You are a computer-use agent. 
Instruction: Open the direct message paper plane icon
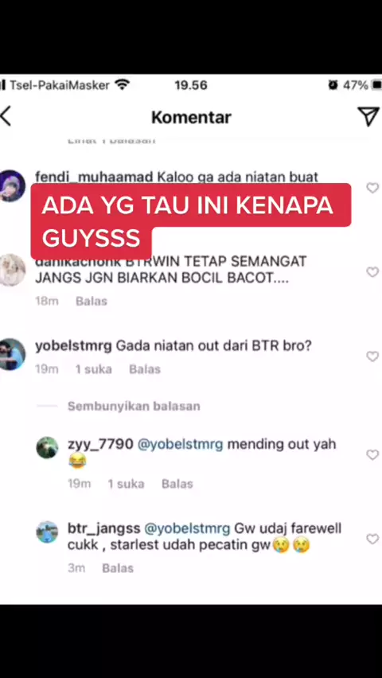368,116
